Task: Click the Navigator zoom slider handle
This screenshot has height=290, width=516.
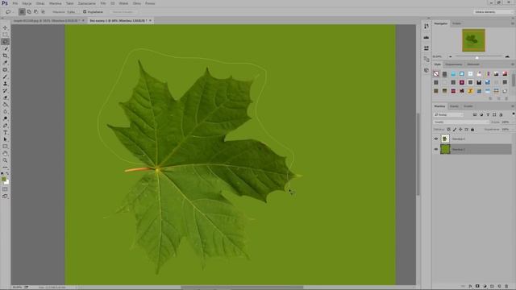Action: pyautogui.click(x=476, y=57)
